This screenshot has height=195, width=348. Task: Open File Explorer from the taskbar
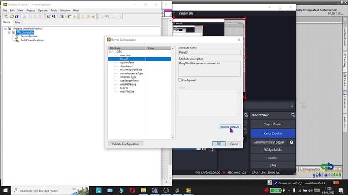click(x=144, y=190)
